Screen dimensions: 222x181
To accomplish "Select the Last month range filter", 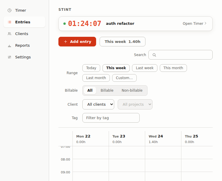I will pyautogui.click(x=96, y=78).
